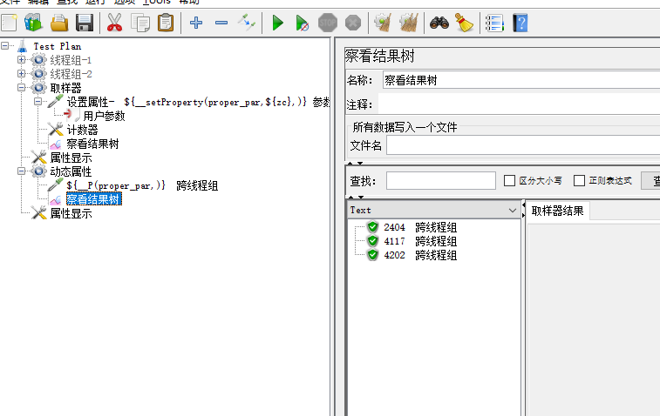Create a new test plan
Viewport: 660px width, 416px height.
click(9, 23)
